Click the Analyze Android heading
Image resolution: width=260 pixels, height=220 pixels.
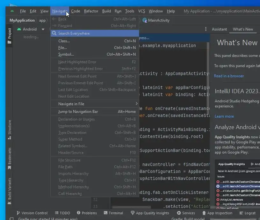(x=237, y=127)
